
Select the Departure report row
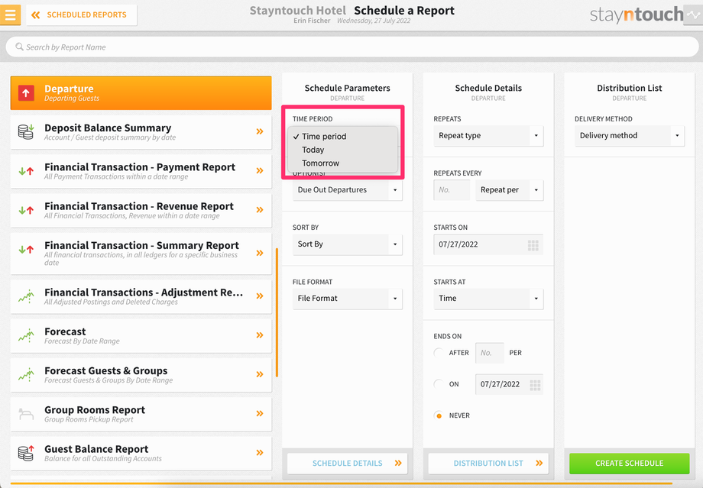pyautogui.click(x=141, y=93)
